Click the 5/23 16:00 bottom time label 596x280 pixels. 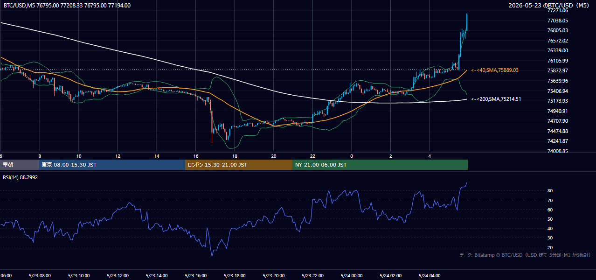tap(195, 276)
